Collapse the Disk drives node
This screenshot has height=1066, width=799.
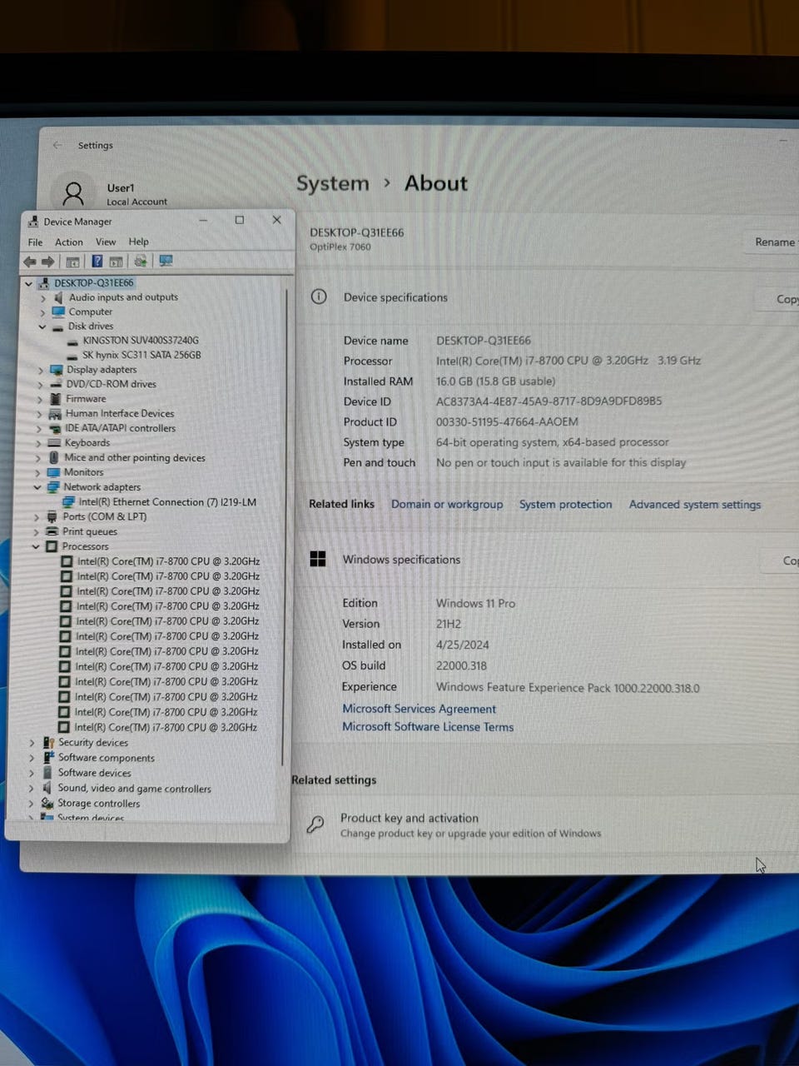coord(42,326)
